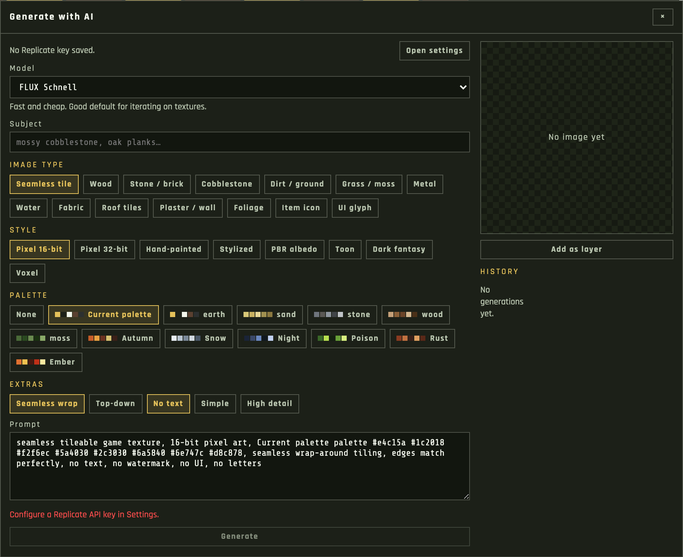This screenshot has width=683, height=557.
Task: Set palette to None
Action: [26, 314]
